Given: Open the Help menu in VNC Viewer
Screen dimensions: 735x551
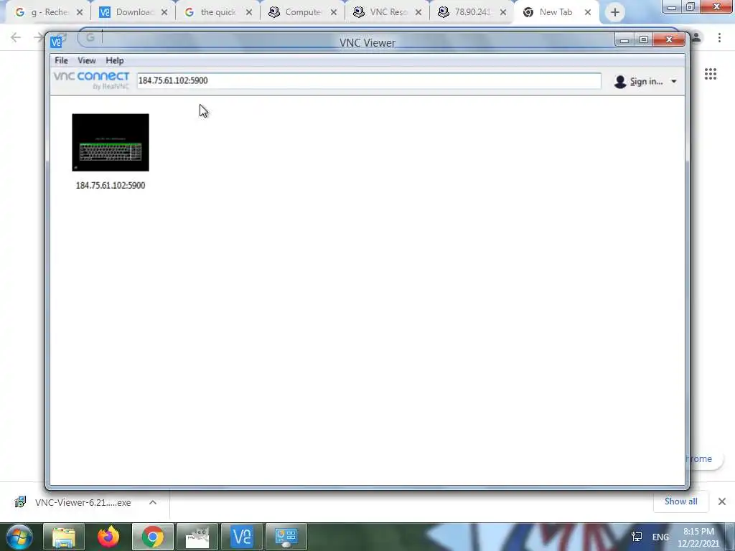Looking at the screenshot, I should [x=114, y=60].
